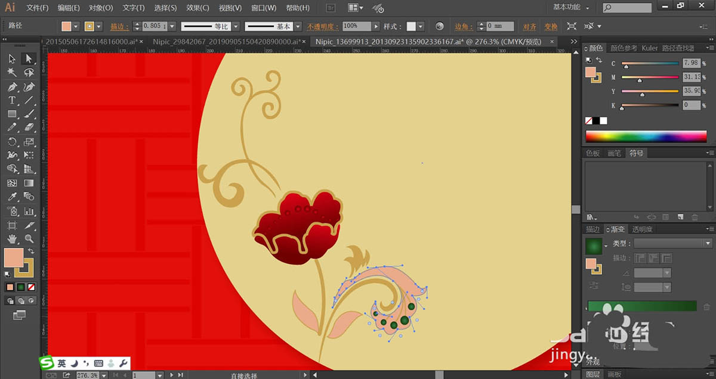The width and height of the screenshot is (716, 379).
Task: Select the Hand tool
Action: pos(12,239)
